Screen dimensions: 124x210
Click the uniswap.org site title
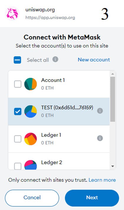click(x=40, y=10)
